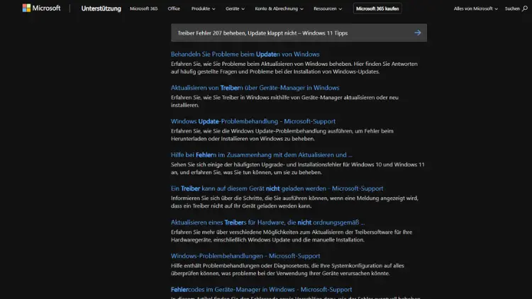Open 'Windows-Problembehandlungen - Microsoft-Support' result
Viewport: 532px width, 299px height.
coord(245,256)
